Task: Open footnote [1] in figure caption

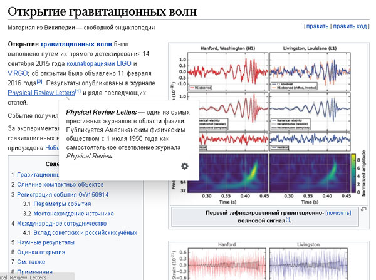Action: [288, 219]
